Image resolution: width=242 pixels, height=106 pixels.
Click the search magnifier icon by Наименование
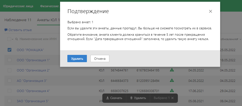17,39
